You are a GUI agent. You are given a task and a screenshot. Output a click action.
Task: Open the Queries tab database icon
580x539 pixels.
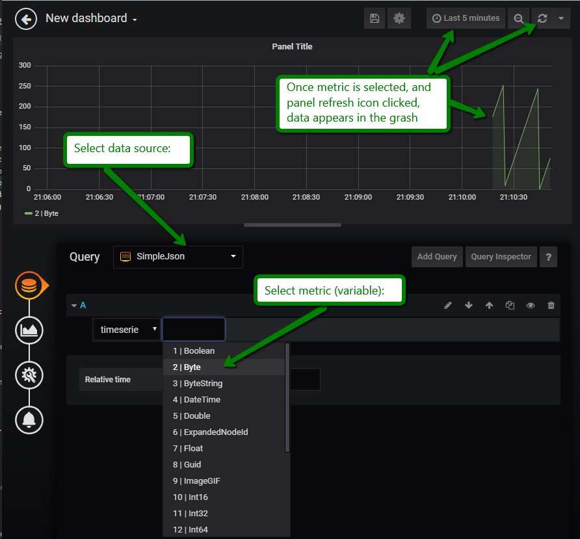click(x=29, y=286)
